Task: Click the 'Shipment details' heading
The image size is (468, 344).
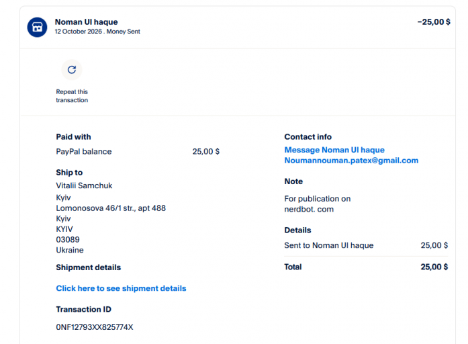Action: tap(89, 267)
